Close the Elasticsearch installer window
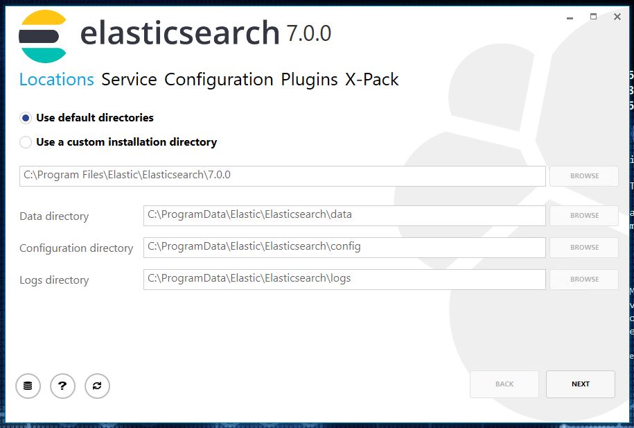The width and height of the screenshot is (634, 428). pyautogui.click(x=617, y=17)
